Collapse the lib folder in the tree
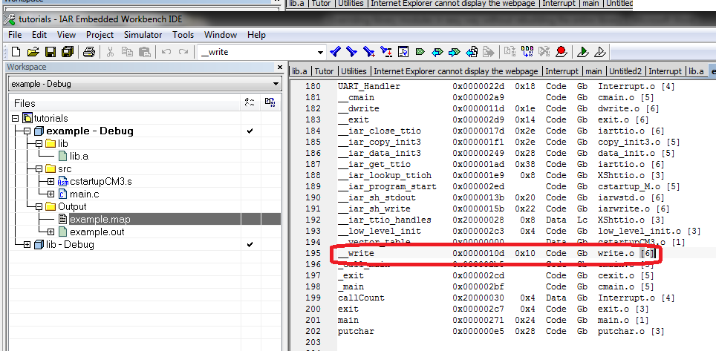 [39, 144]
